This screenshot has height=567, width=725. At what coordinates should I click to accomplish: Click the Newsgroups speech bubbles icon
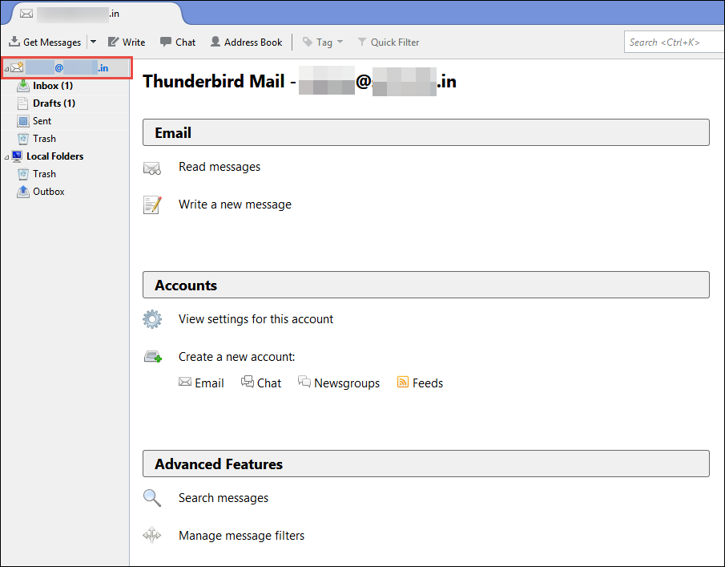(304, 382)
